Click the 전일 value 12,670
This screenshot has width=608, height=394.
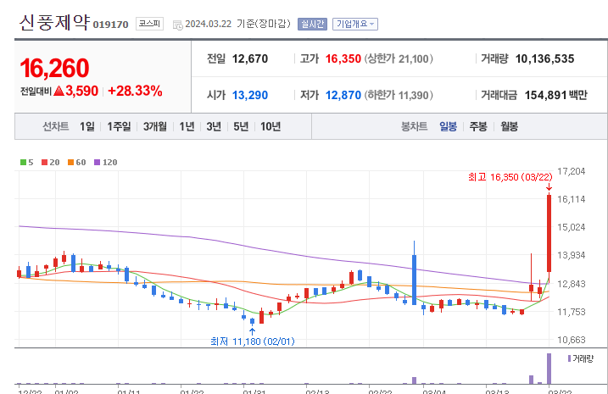click(x=250, y=58)
